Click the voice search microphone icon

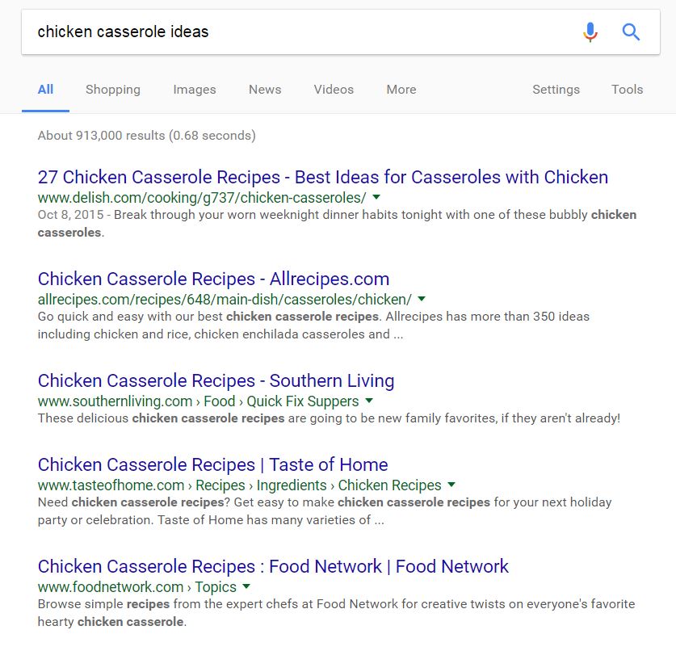click(x=590, y=31)
